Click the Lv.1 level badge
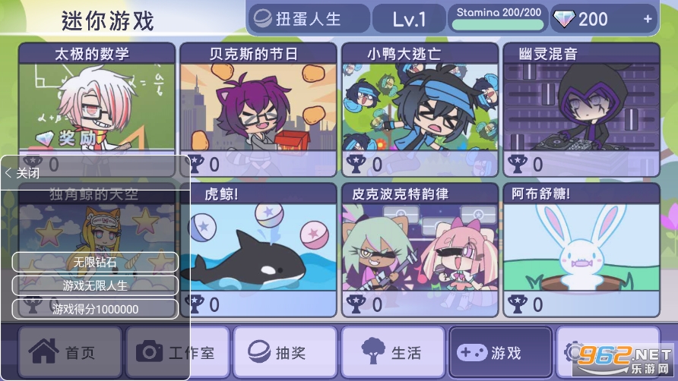678x381 pixels. [x=409, y=19]
